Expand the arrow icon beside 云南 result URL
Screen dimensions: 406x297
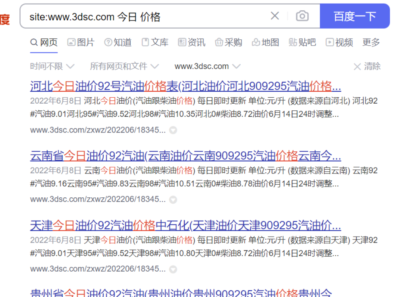tap(173, 200)
